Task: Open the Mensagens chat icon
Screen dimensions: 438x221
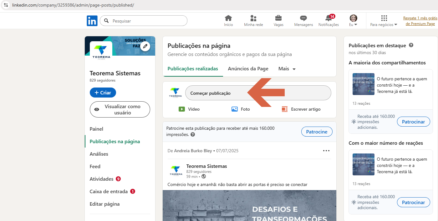Action: pyautogui.click(x=303, y=18)
